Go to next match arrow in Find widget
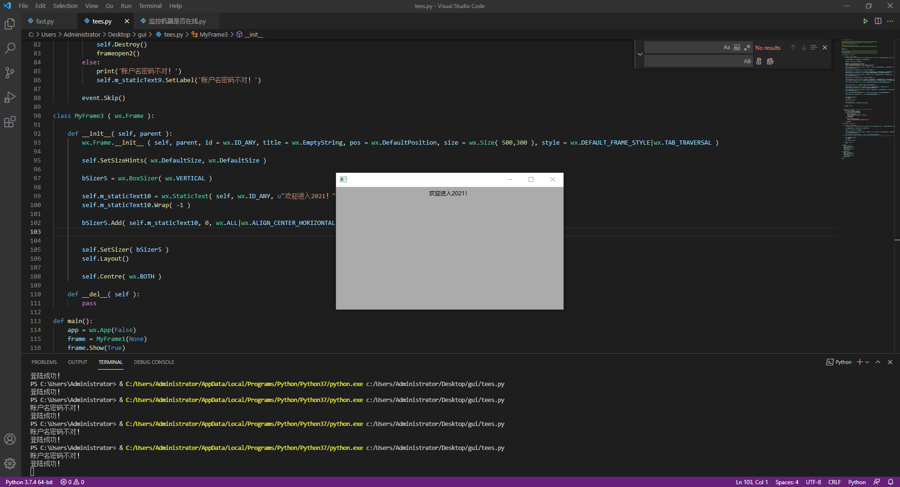This screenshot has width=900, height=487. (x=804, y=47)
